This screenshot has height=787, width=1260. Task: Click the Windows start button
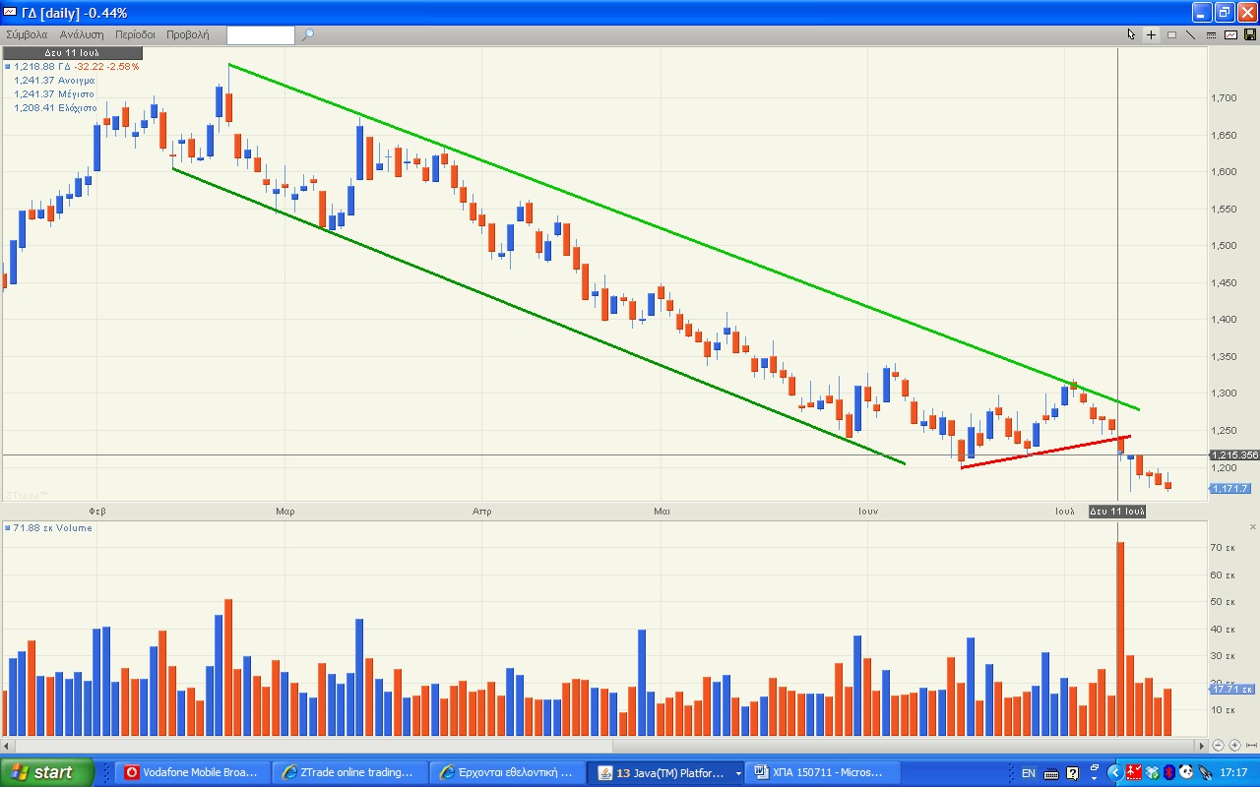coord(47,772)
